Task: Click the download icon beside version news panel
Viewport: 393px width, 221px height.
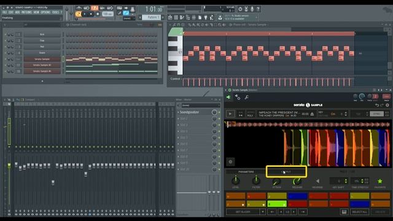Action: [220, 18]
